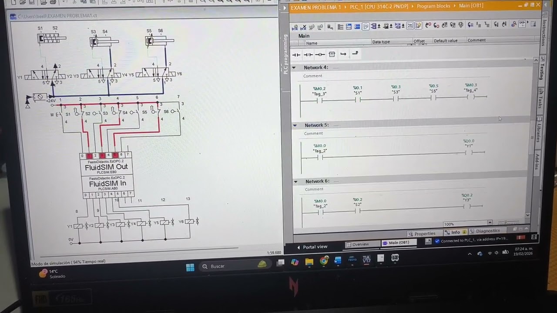The width and height of the screenshot is (557, 313).
Task: Open the Diagnostics tab
Action: (487, 231)
